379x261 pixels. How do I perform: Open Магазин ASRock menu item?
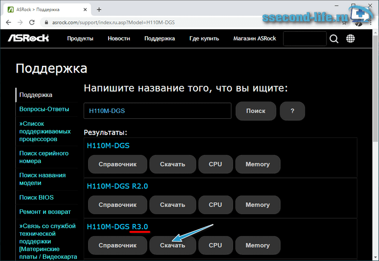[254, 39]
